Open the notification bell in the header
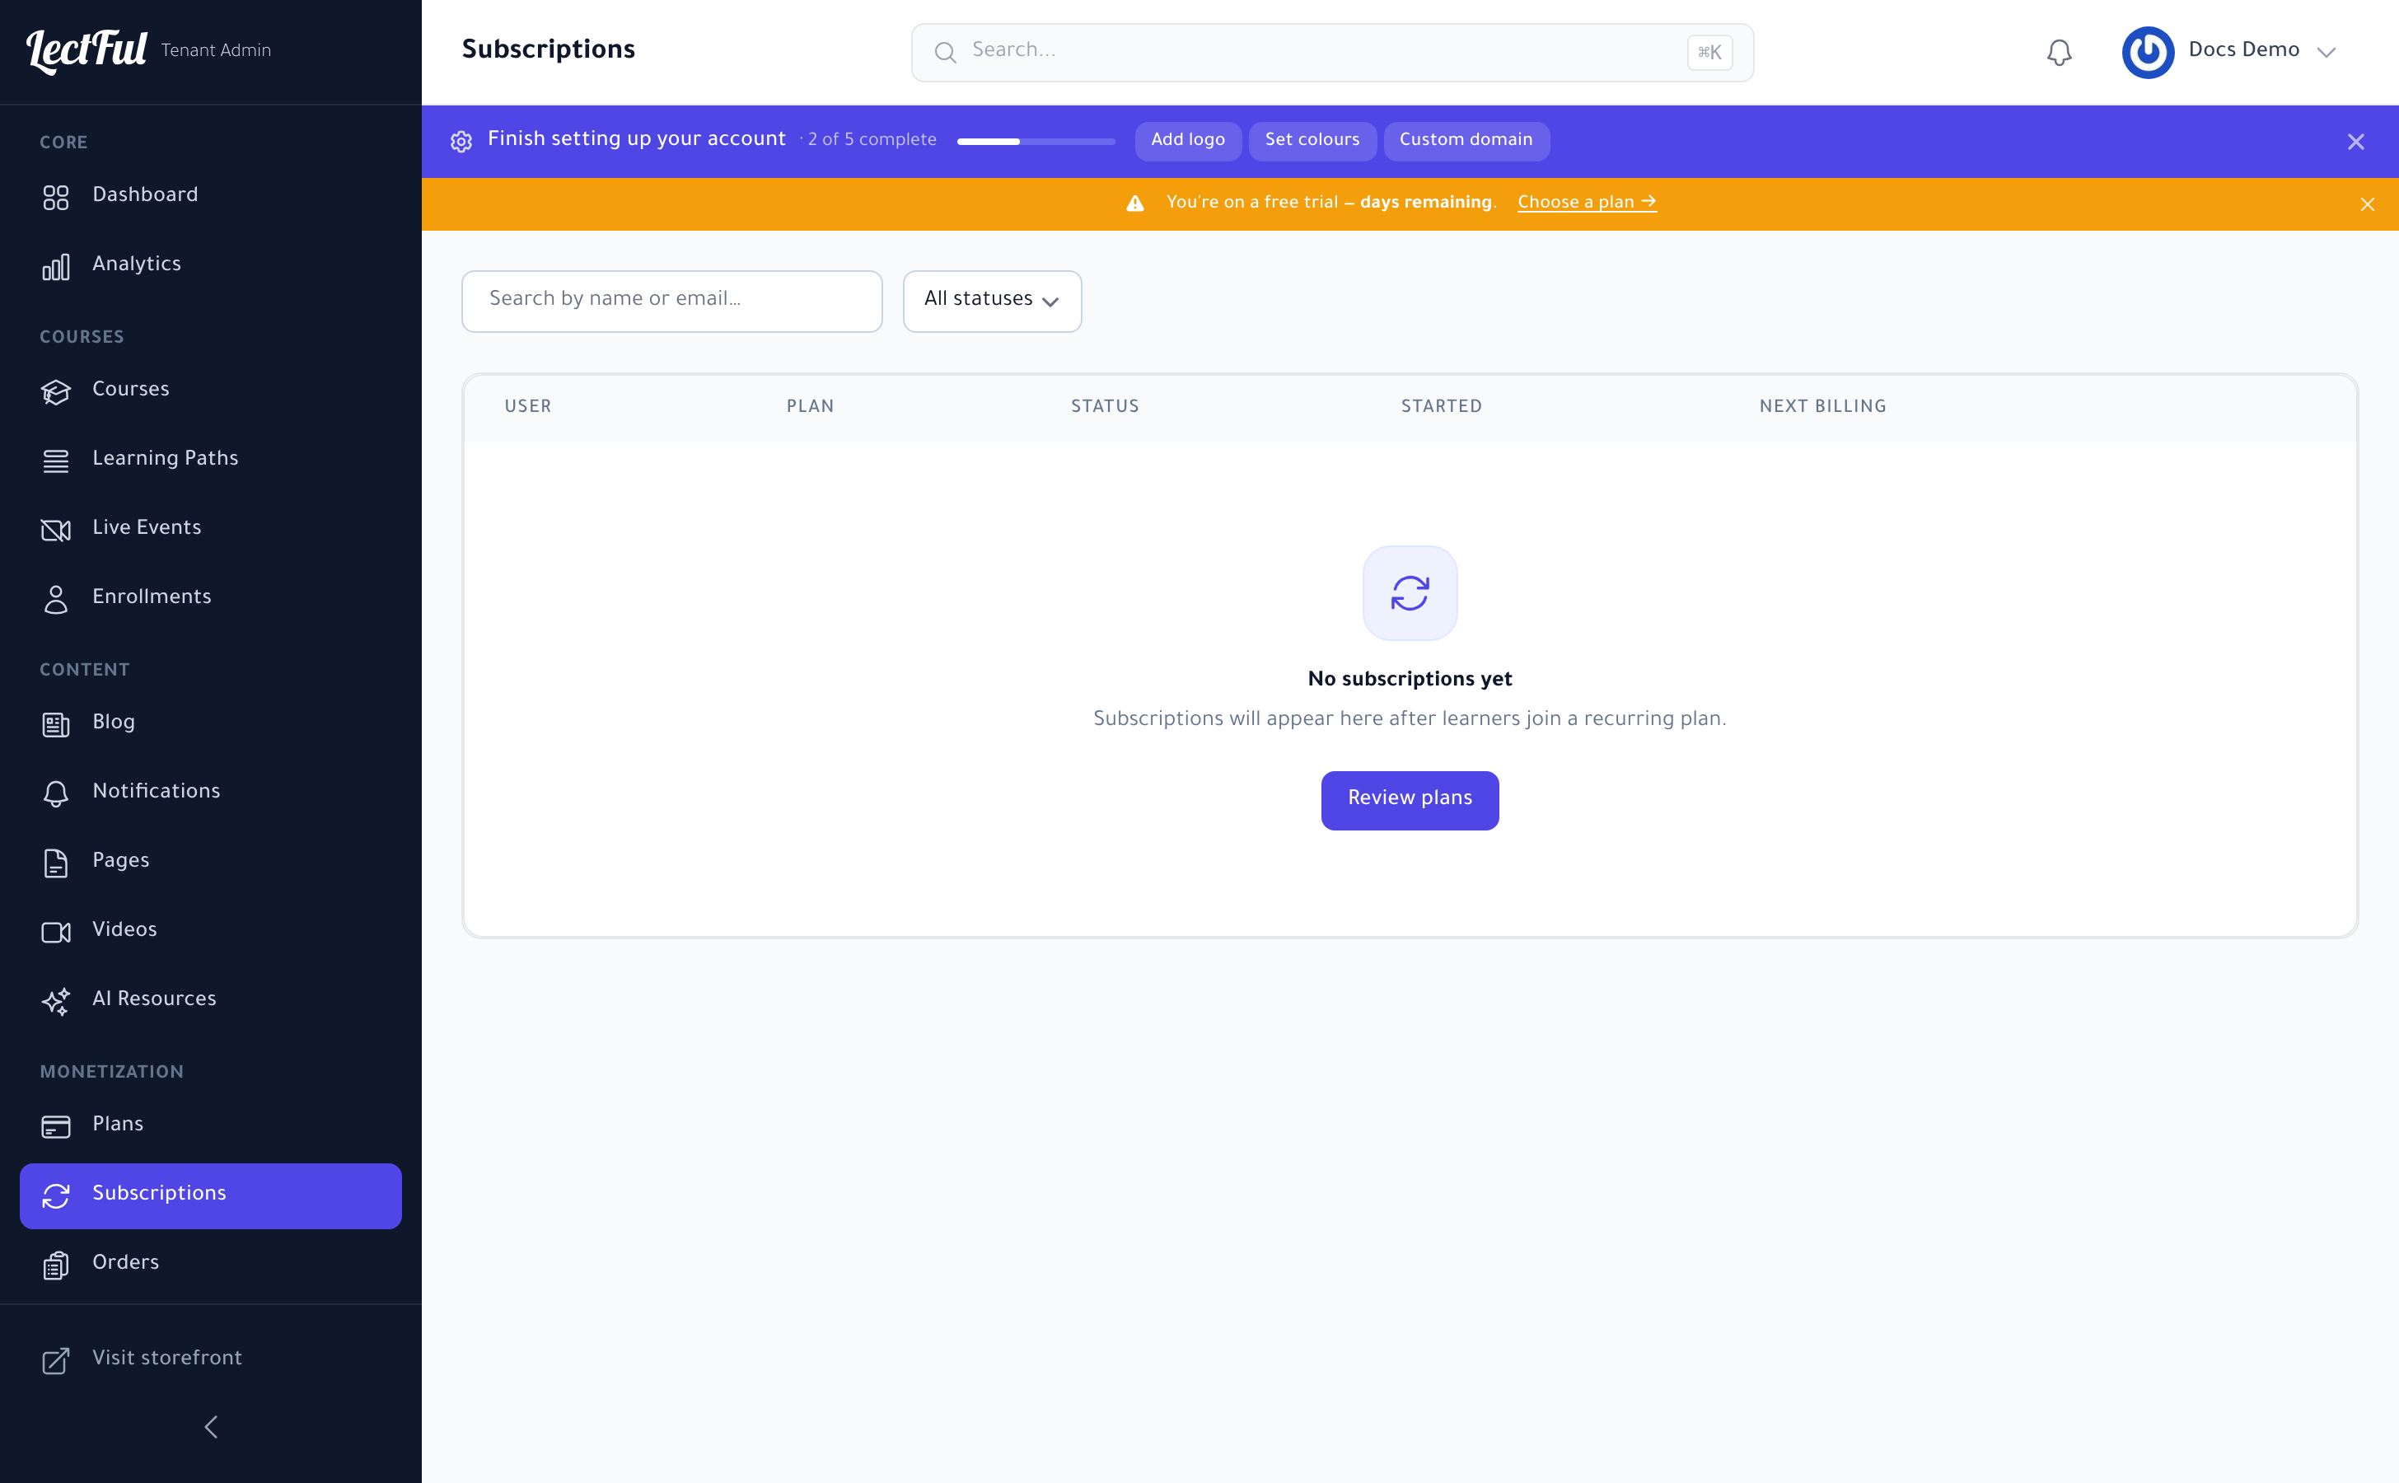This screenshot has width=2399, height=1483. click(x=2059, y=52)
